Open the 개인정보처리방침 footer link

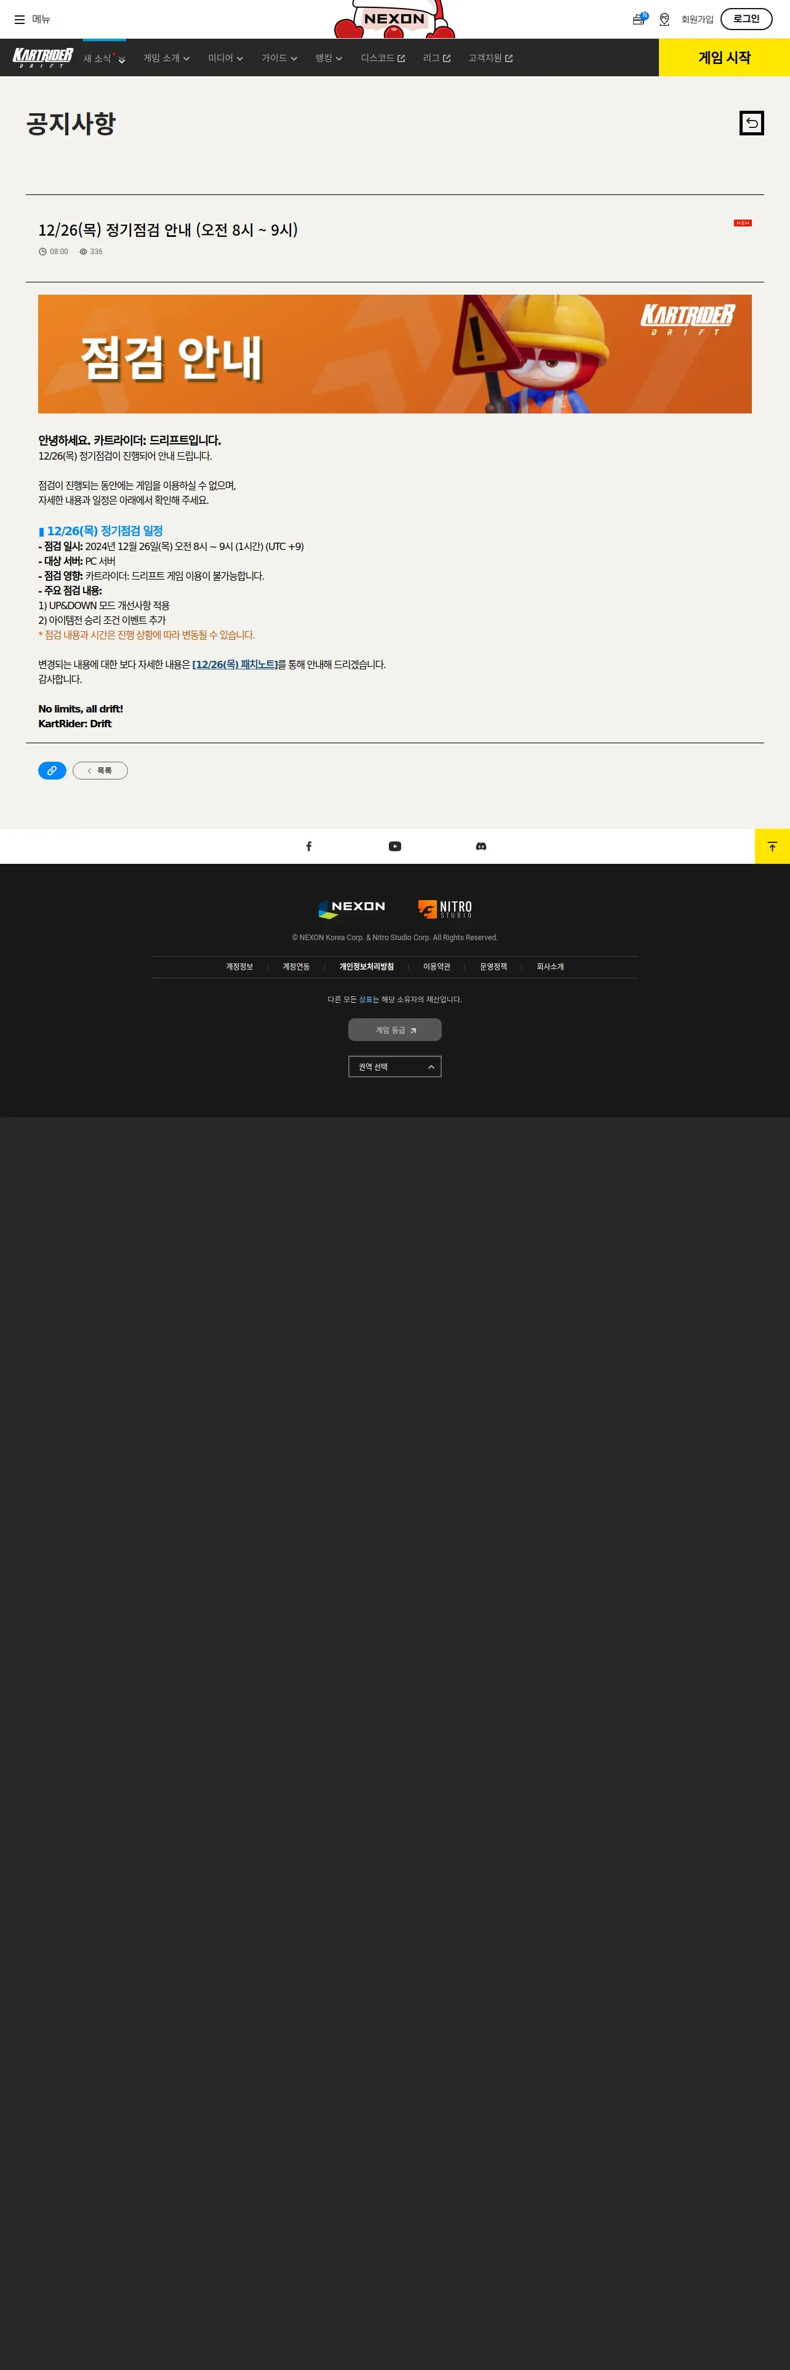[366, 967]
